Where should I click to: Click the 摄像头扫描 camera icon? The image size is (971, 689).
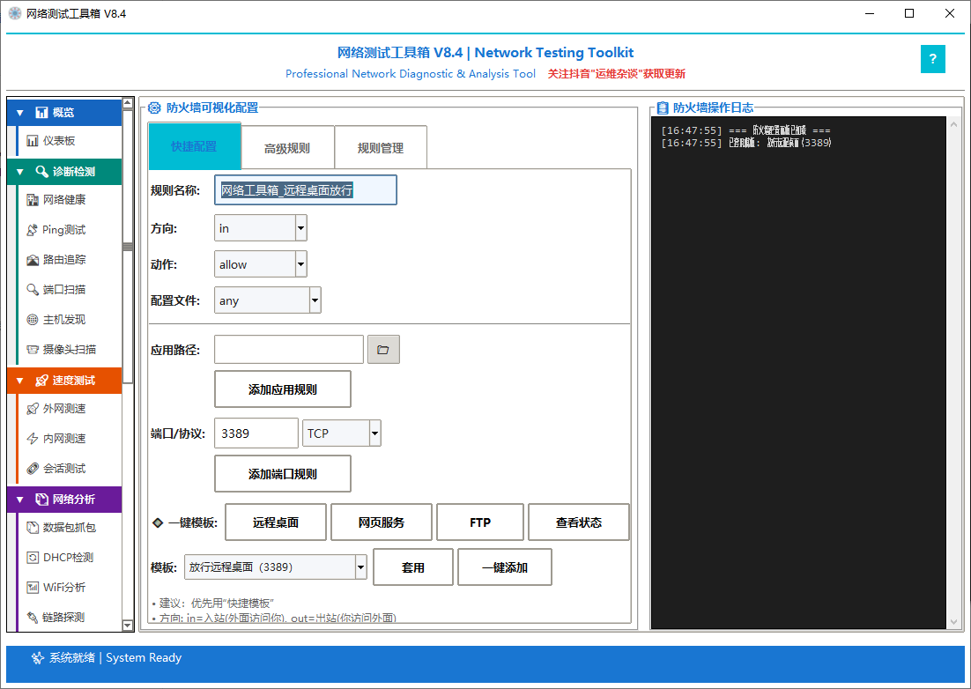pos(33,349)
